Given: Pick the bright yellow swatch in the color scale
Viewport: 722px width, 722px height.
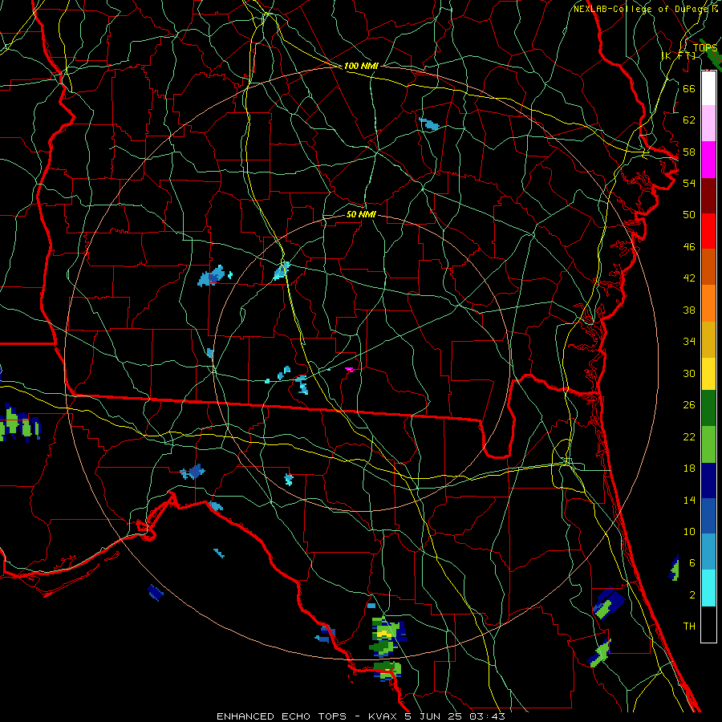Looking at the screenshot, I should 708,374.
